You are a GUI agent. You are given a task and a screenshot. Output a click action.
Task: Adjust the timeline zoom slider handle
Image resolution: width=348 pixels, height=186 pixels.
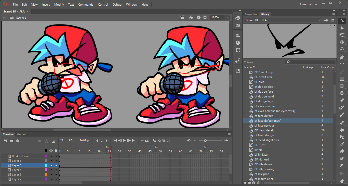[205, 141]
